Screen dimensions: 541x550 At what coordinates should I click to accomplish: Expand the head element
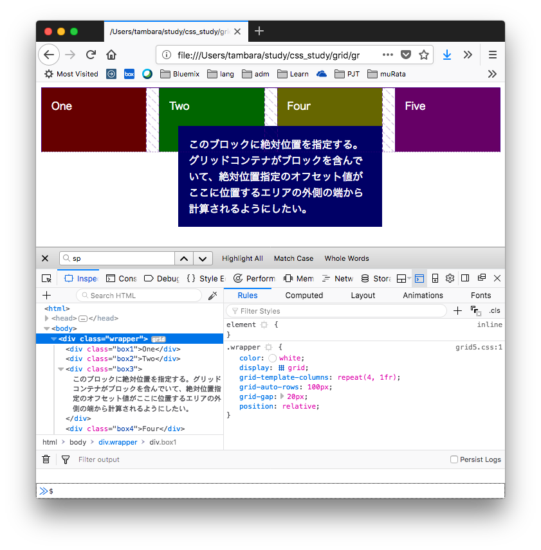(46, 318)
